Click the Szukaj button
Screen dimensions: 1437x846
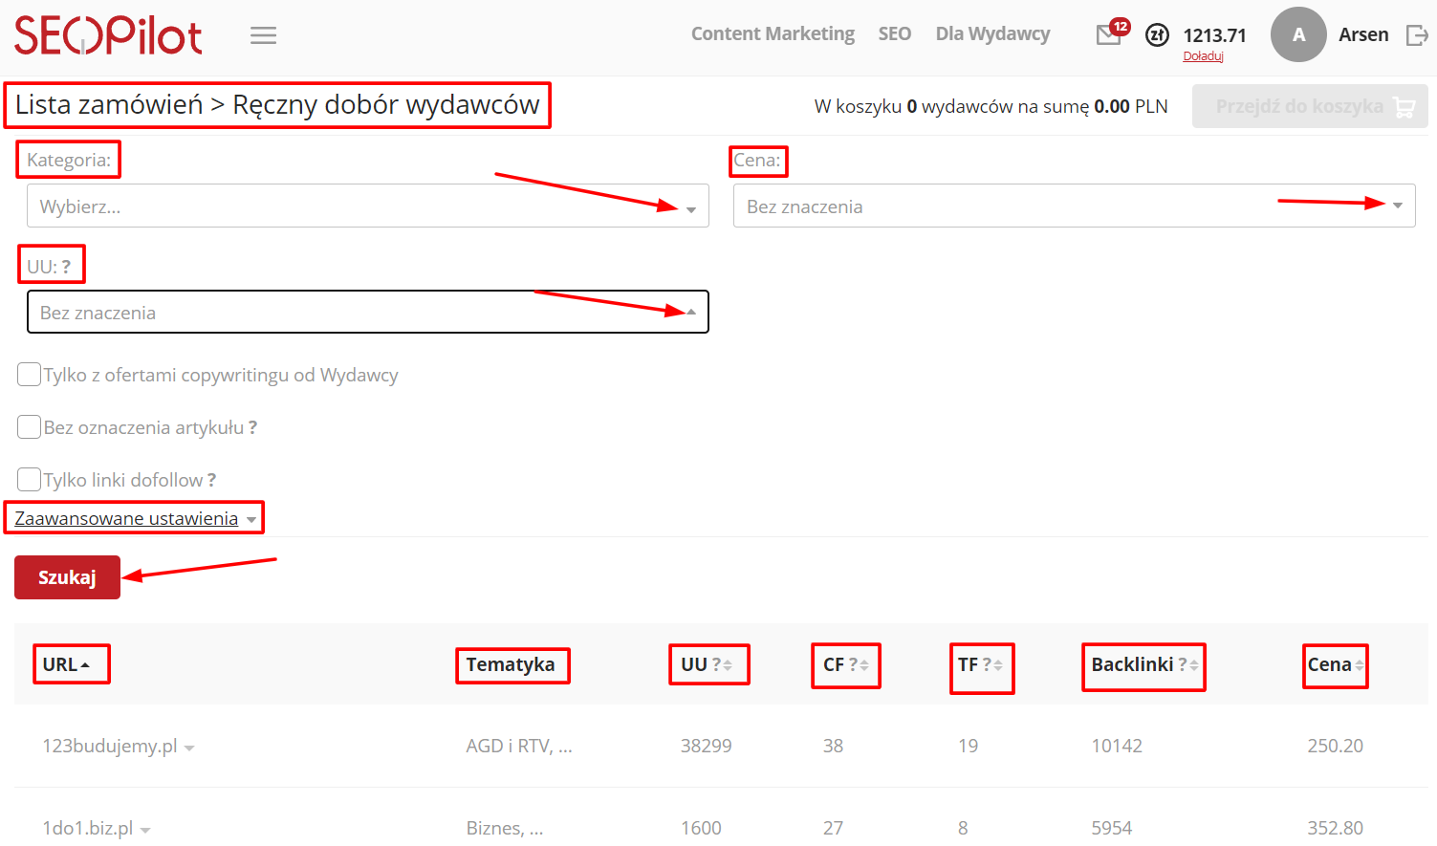[67, 577]
